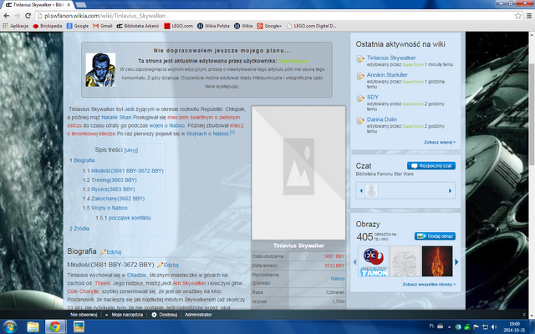This screenshot has width=535, height=334.
Task: Click the PL language indicator in tray
Action: point(431,326)
